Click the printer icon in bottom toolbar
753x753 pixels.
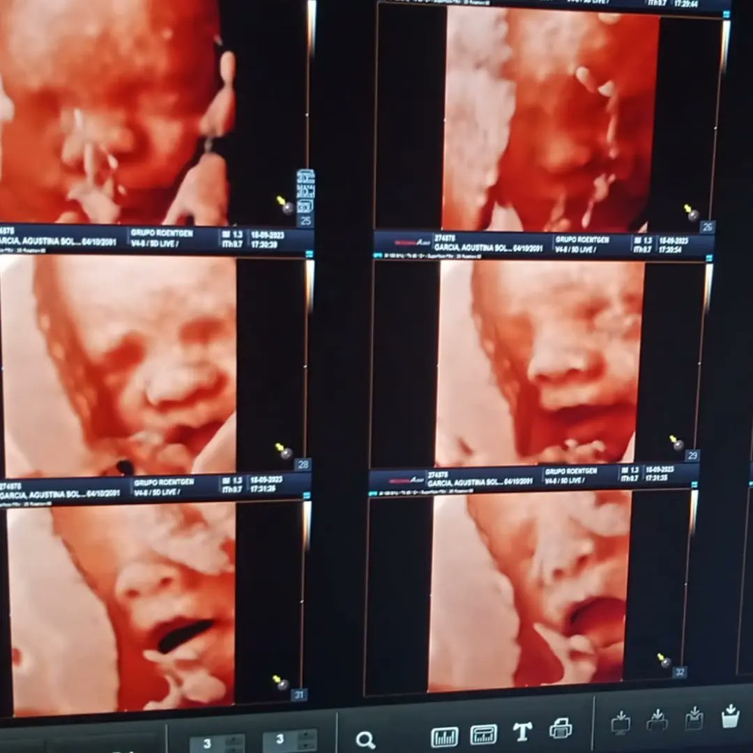tap(561, 729)
